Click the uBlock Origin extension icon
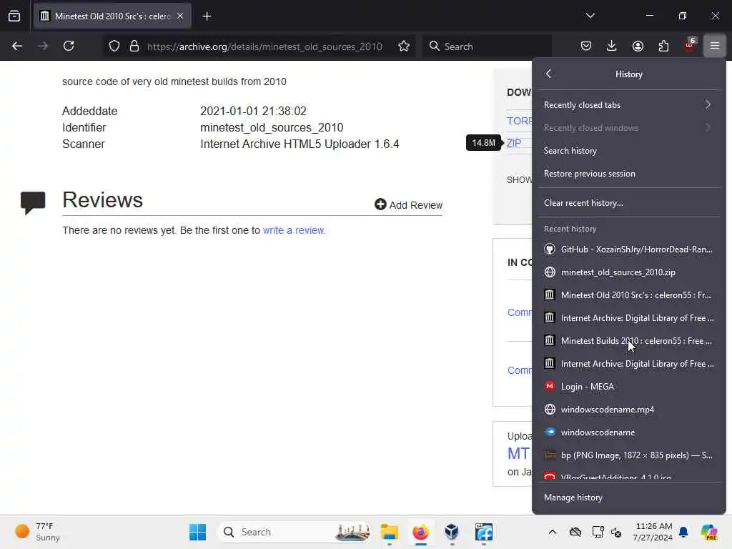732x549 pixels. pos(690,45)
